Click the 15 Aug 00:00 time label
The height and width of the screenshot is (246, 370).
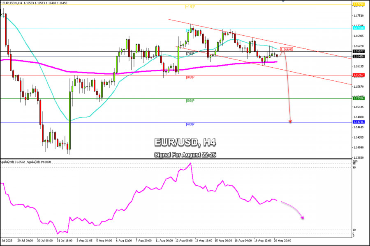tap(223, 241)
